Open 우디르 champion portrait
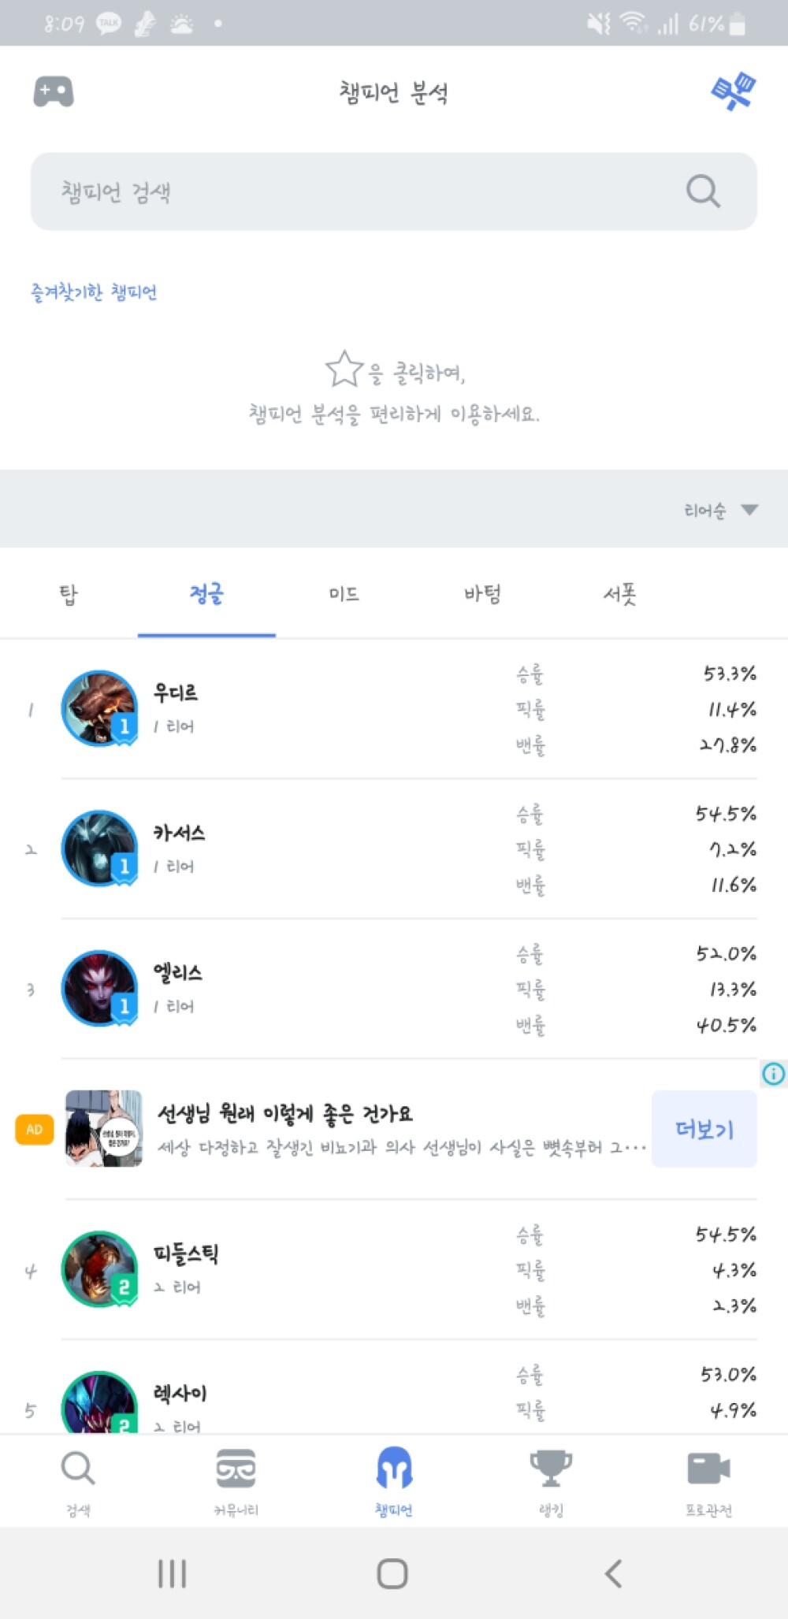 point(99,708)
